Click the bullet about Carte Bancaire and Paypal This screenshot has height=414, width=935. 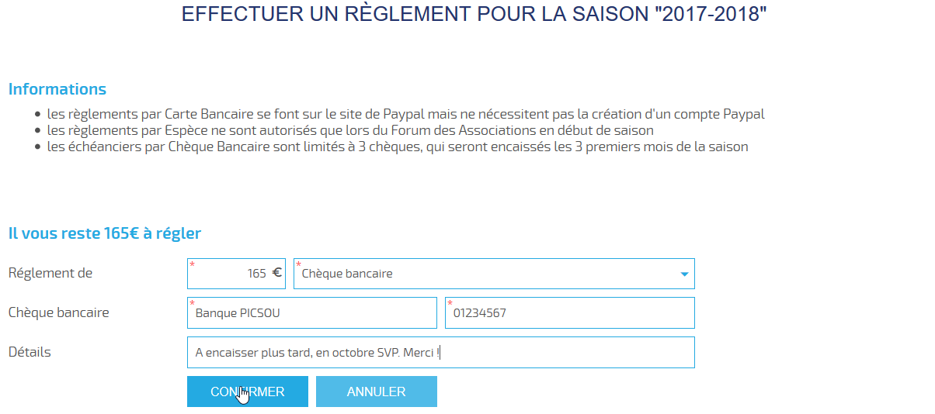tap(406, 114)
